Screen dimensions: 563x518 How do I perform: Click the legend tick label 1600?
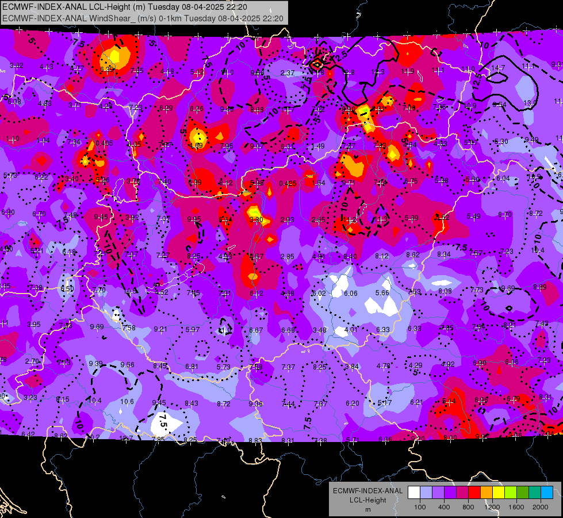516,507
